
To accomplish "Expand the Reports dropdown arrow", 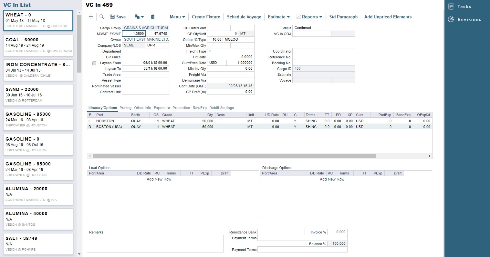I will pyautogui.click(x=320, y=17).
